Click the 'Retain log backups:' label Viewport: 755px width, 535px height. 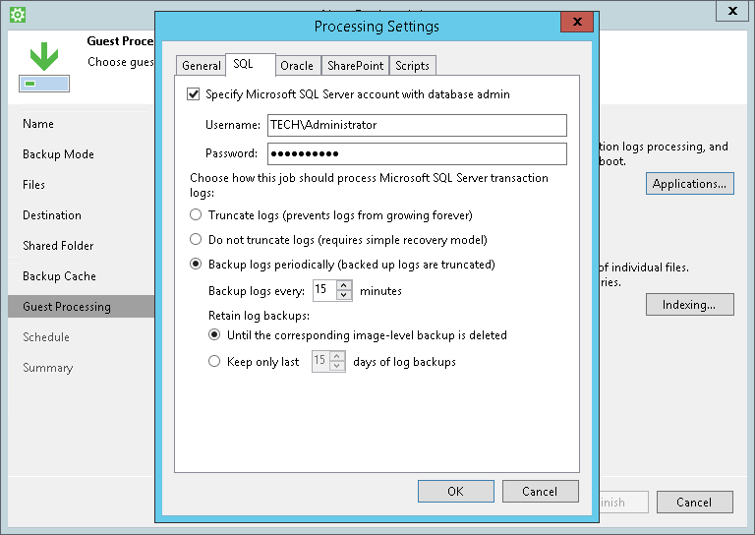pyautogui.click(x=260, y=316)
